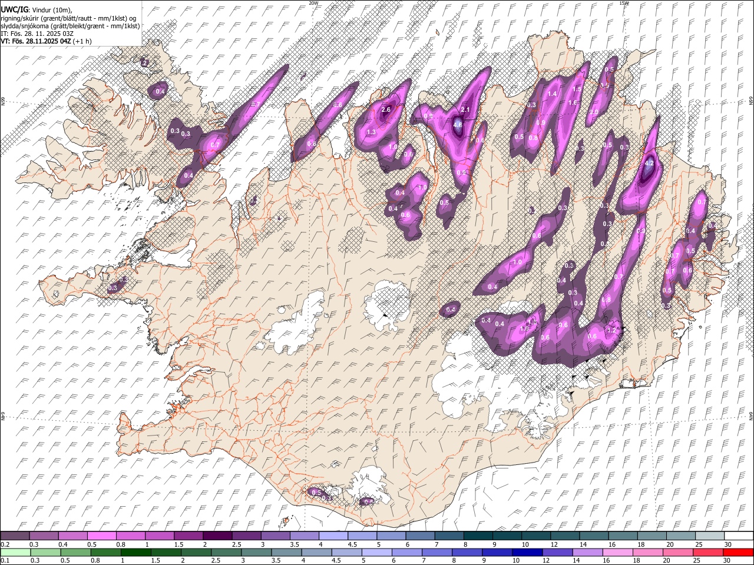Click the red 30 swatch in bottom legend row
Image resolution: width=754 pixels, height=565 pixels.
coord(738,553)
